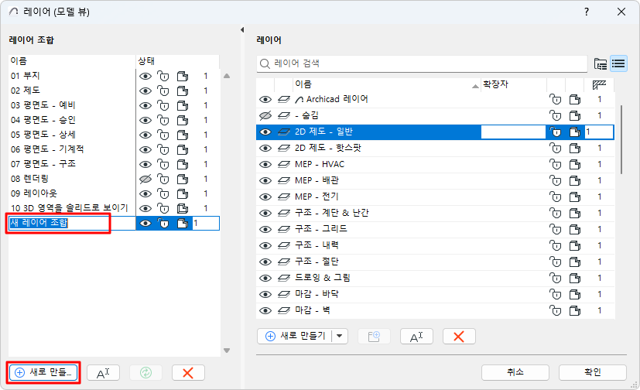The height and width of the screenshot is (390, 640).
Task: Toggle the lock icon for 2D 제도 - 일반 layer
Action: tap(555, 132)
